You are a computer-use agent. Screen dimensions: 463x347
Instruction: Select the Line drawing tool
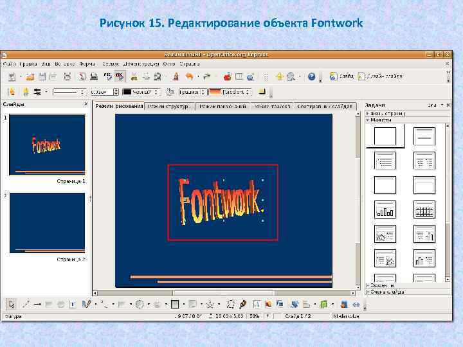[26, 304]
